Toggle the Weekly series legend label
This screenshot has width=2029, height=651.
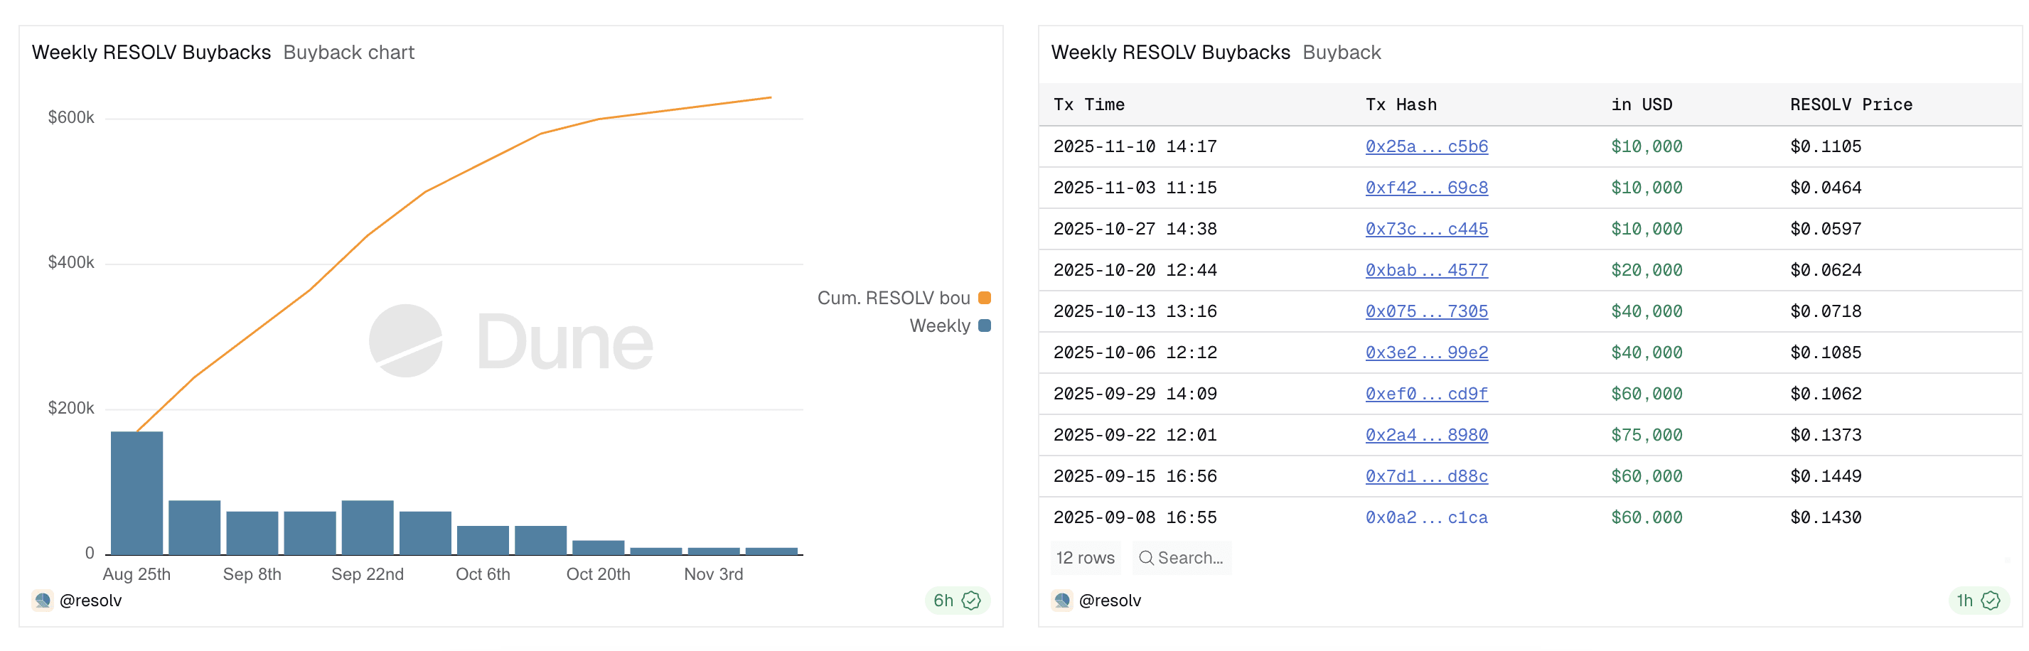[x=939, y=326]
